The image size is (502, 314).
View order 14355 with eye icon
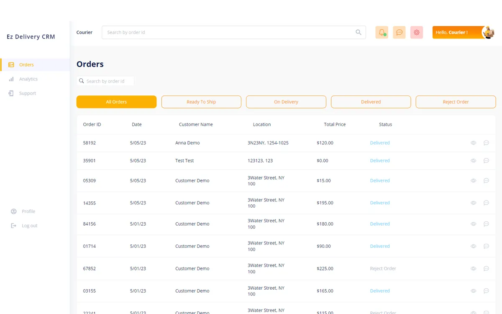point(474,203)
